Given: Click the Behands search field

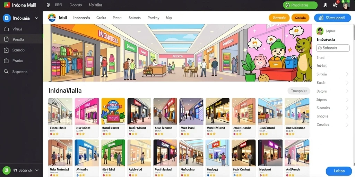Looking at the screenshot, I should pos(333,48).
